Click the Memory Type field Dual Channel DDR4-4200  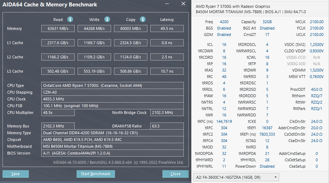click(113, 133)
